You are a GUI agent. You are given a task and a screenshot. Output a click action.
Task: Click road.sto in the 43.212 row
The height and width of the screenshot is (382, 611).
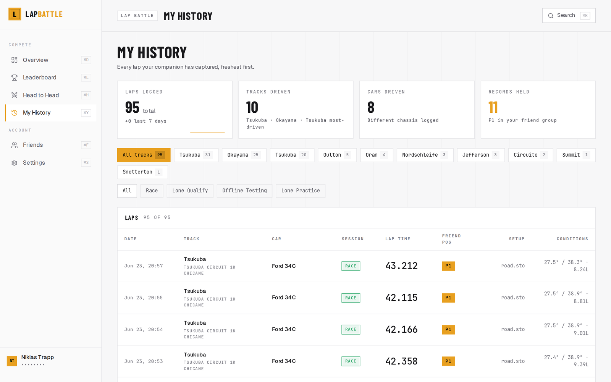click(x=513, y=266)
